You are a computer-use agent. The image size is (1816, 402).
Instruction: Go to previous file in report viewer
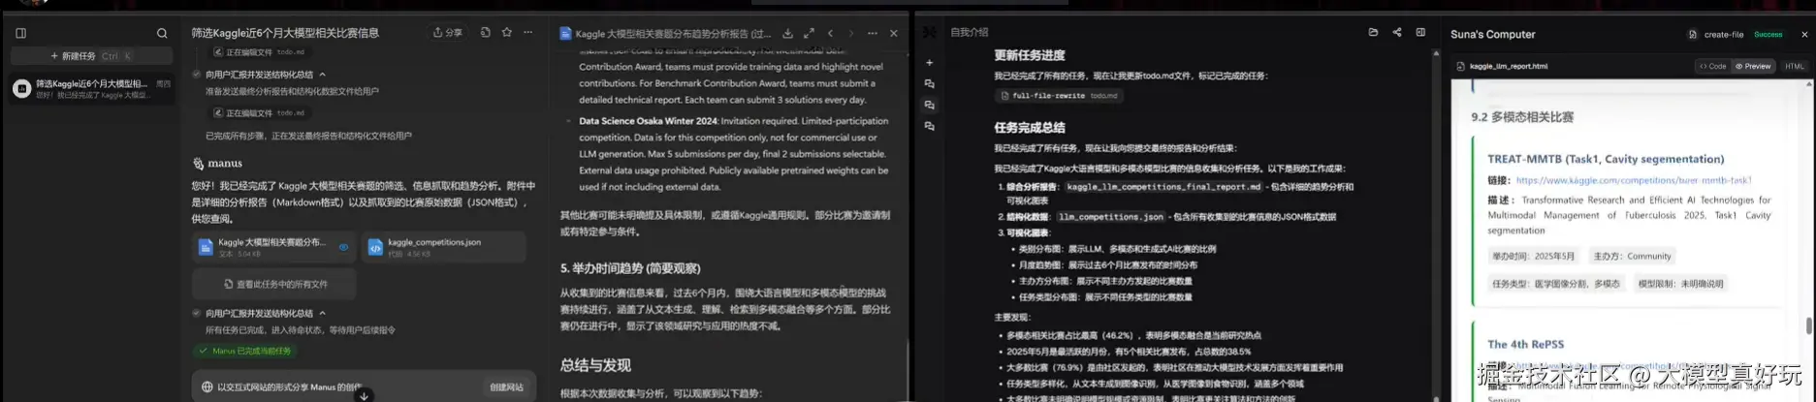830,33
